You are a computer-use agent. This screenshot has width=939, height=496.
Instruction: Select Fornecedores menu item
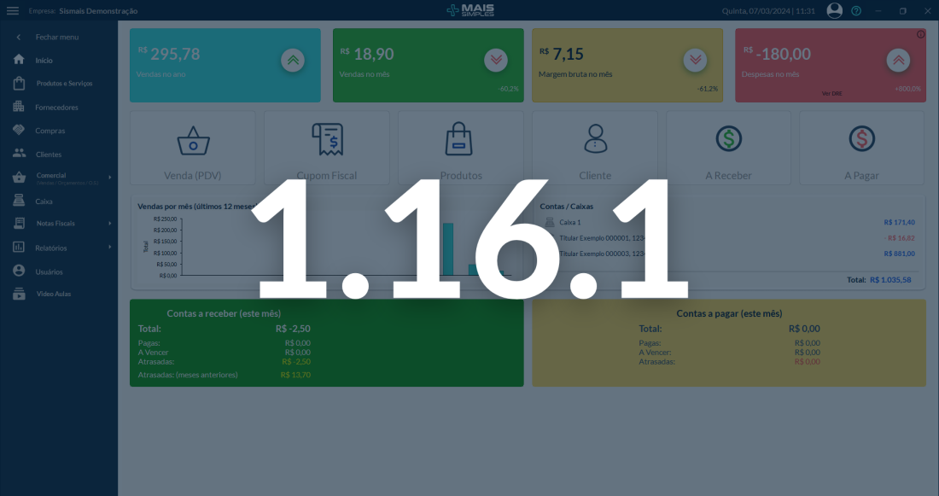coord(56,108)
